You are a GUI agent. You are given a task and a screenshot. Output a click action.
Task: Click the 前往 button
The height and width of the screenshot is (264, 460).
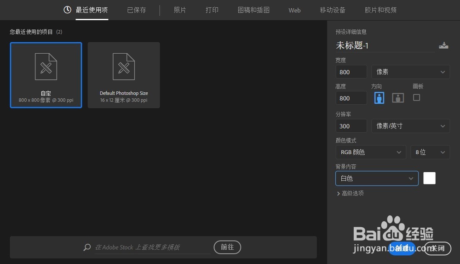click(227, 247)
